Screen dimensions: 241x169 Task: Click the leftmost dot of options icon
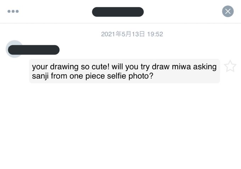(9, 11)
